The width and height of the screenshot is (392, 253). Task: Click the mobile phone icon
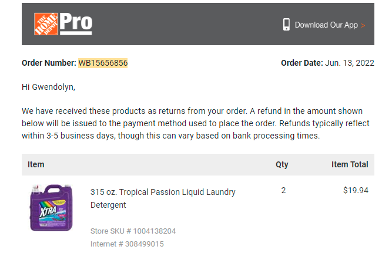pyautogui.click(x=286, y=25)
